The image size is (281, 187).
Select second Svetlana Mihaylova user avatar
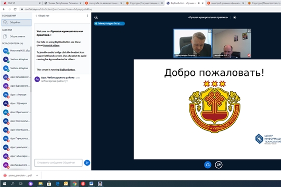pos(6,68)
